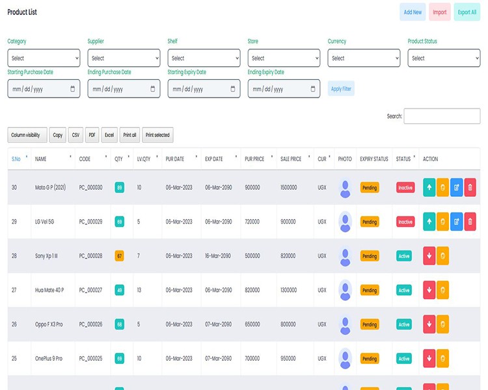Click the Starting Purchase Date field
The image size is (488, 390).
point(44,88)
